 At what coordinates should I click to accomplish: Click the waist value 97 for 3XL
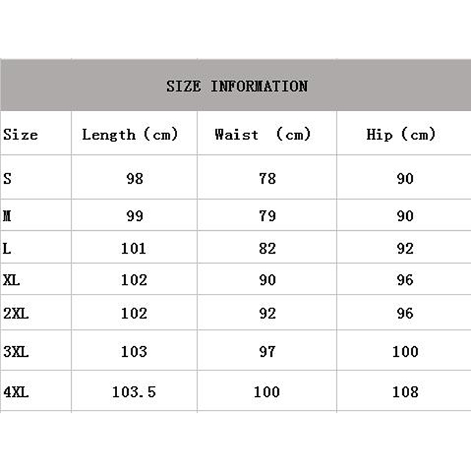(267, 351)
